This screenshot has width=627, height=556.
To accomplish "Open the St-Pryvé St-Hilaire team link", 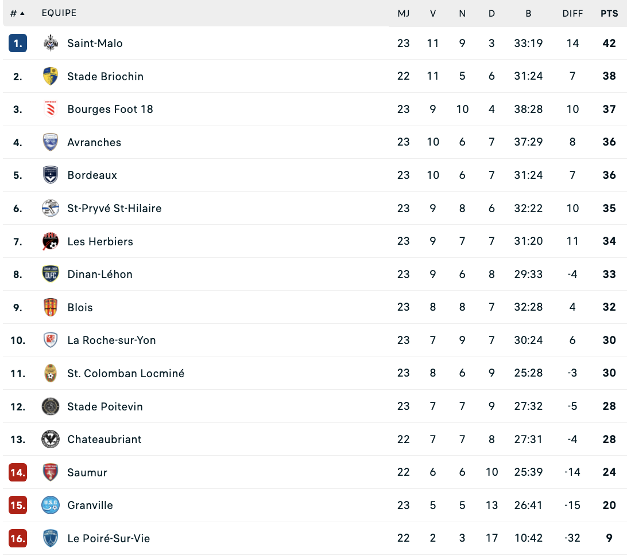I will pos(114,208).
